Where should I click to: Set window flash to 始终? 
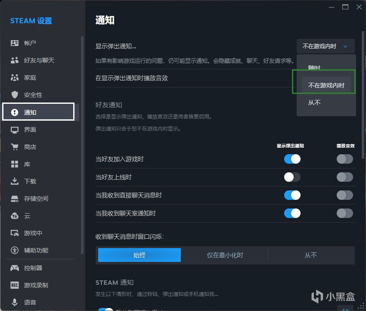tap(140, 255)
